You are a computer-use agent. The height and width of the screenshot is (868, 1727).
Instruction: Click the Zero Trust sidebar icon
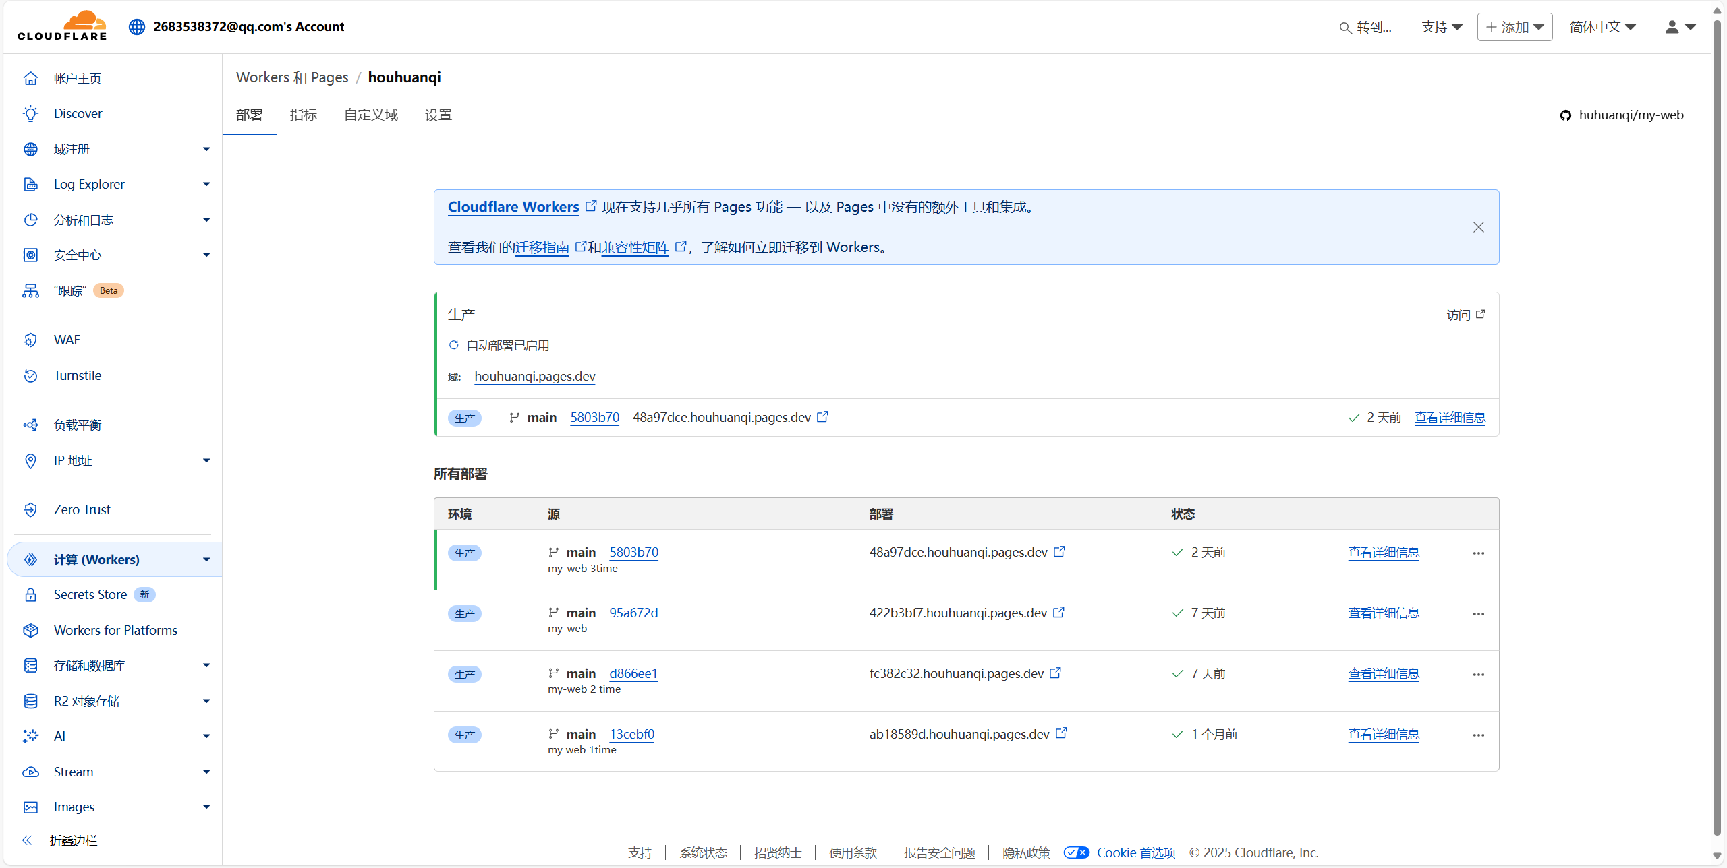[x=30, y=510]
